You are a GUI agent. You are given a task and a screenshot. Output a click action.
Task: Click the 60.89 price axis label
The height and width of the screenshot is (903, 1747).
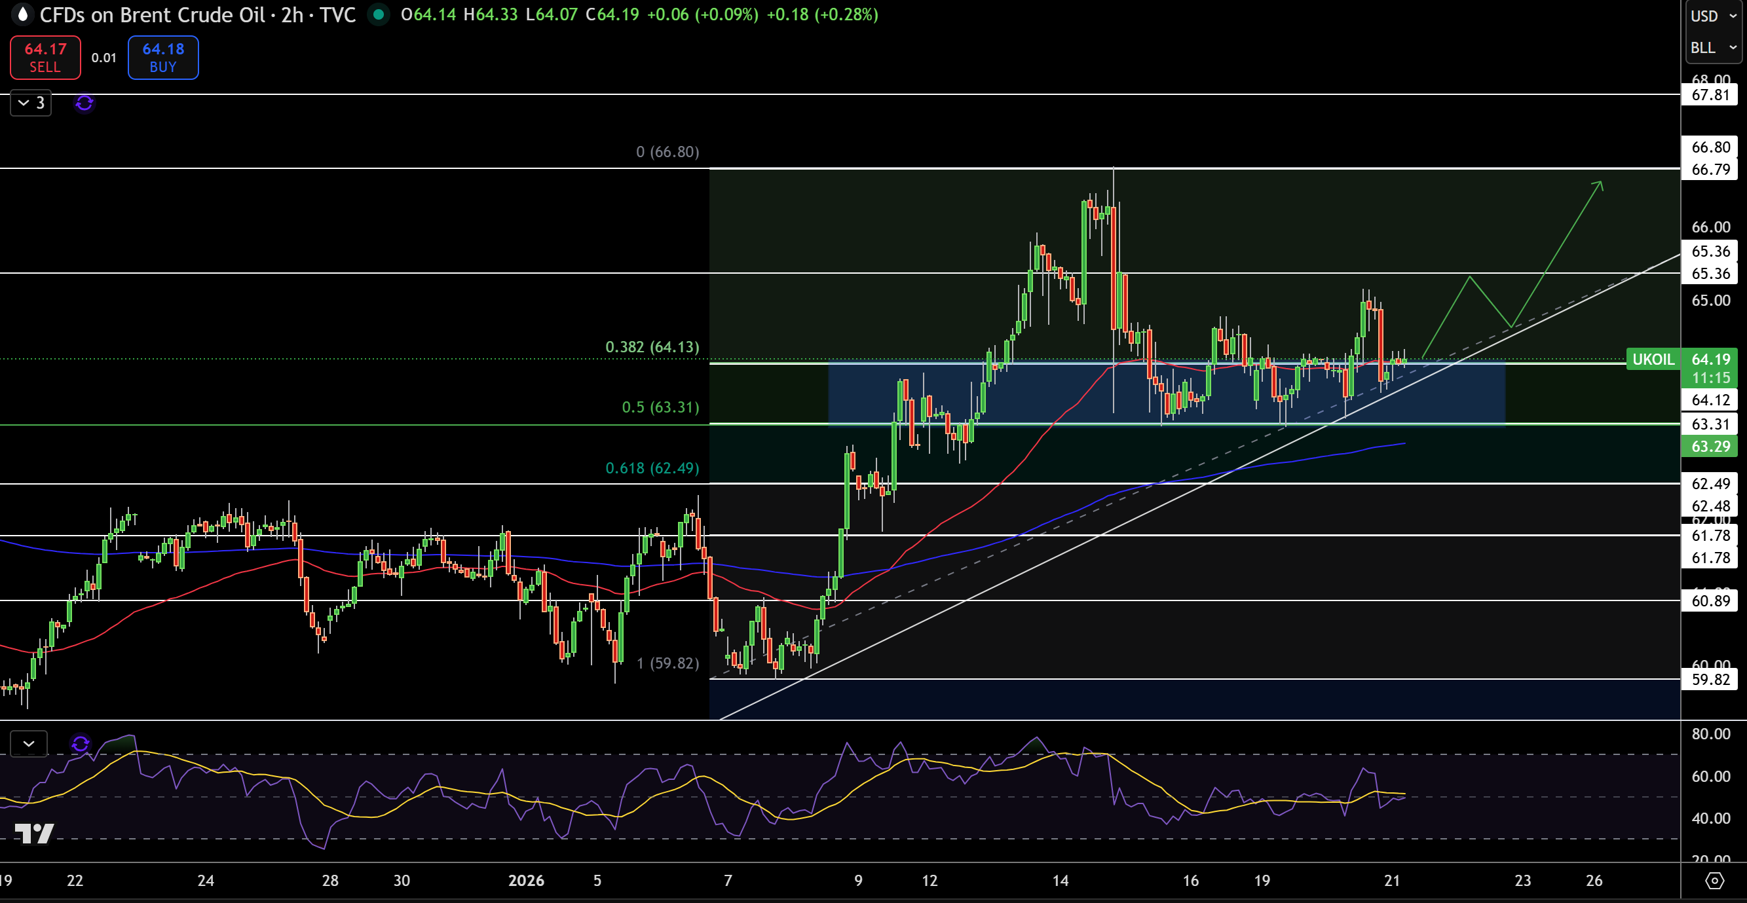[1710, 600]
